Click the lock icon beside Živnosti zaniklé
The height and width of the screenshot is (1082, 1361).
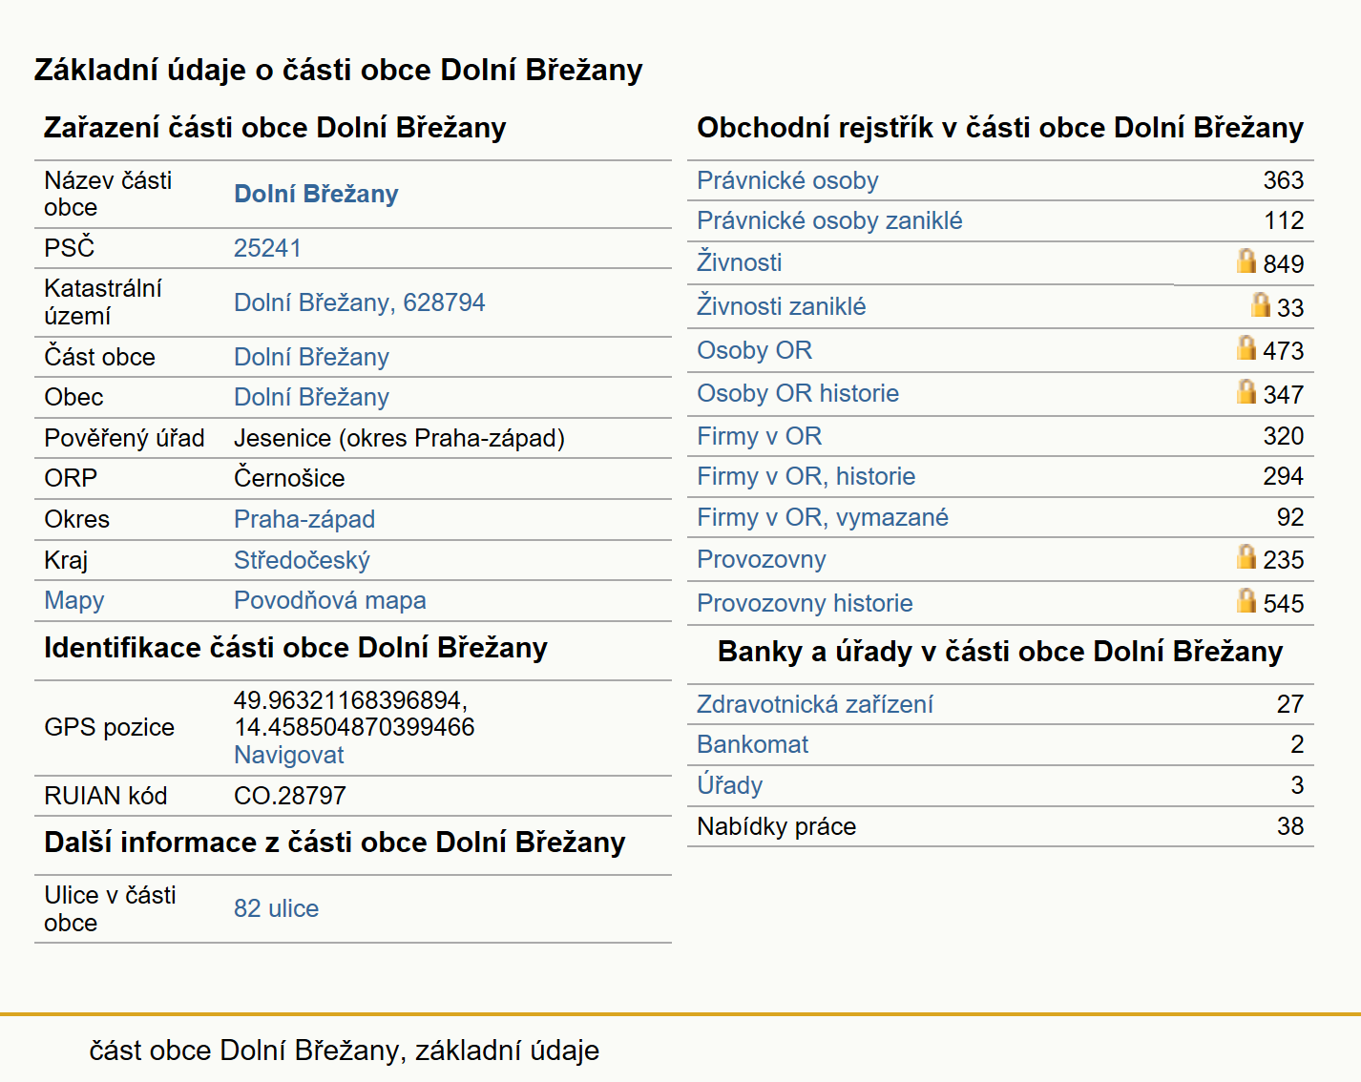(1260, 304)
